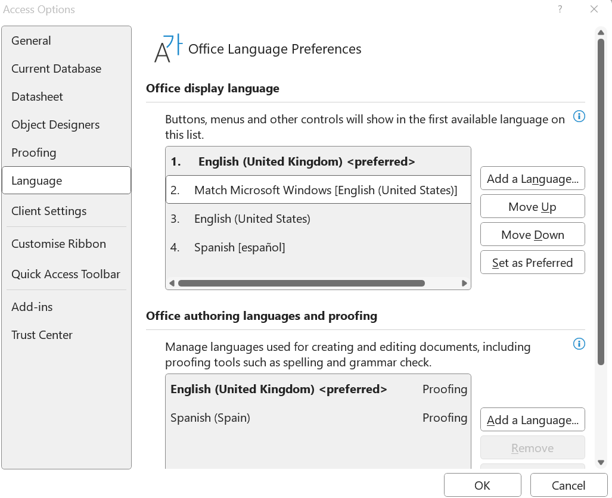The image size is (612, 498).
Task: Click Add a Language for authoring
Action: (x=532, y=420)
